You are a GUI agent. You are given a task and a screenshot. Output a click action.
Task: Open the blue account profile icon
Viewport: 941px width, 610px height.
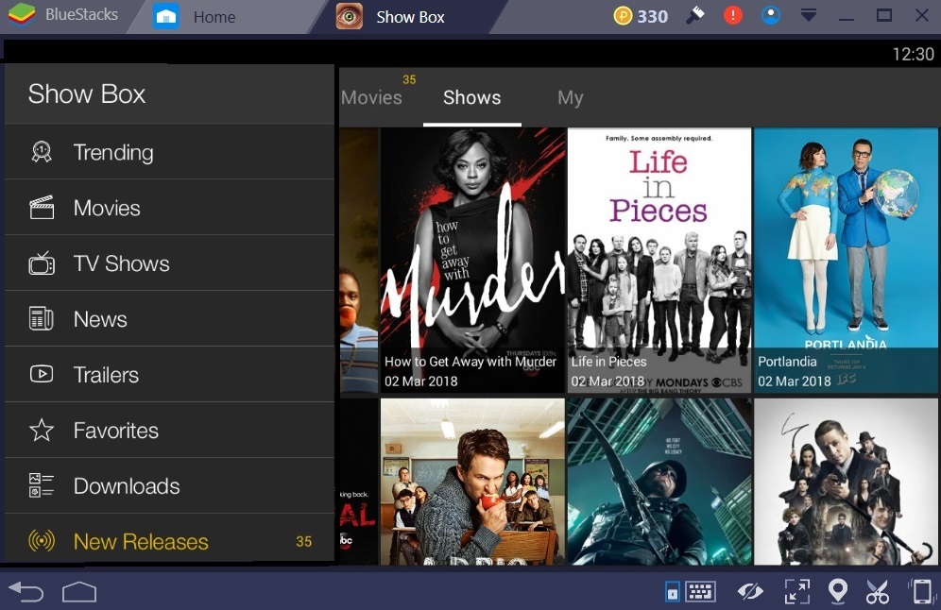point(771,15)
